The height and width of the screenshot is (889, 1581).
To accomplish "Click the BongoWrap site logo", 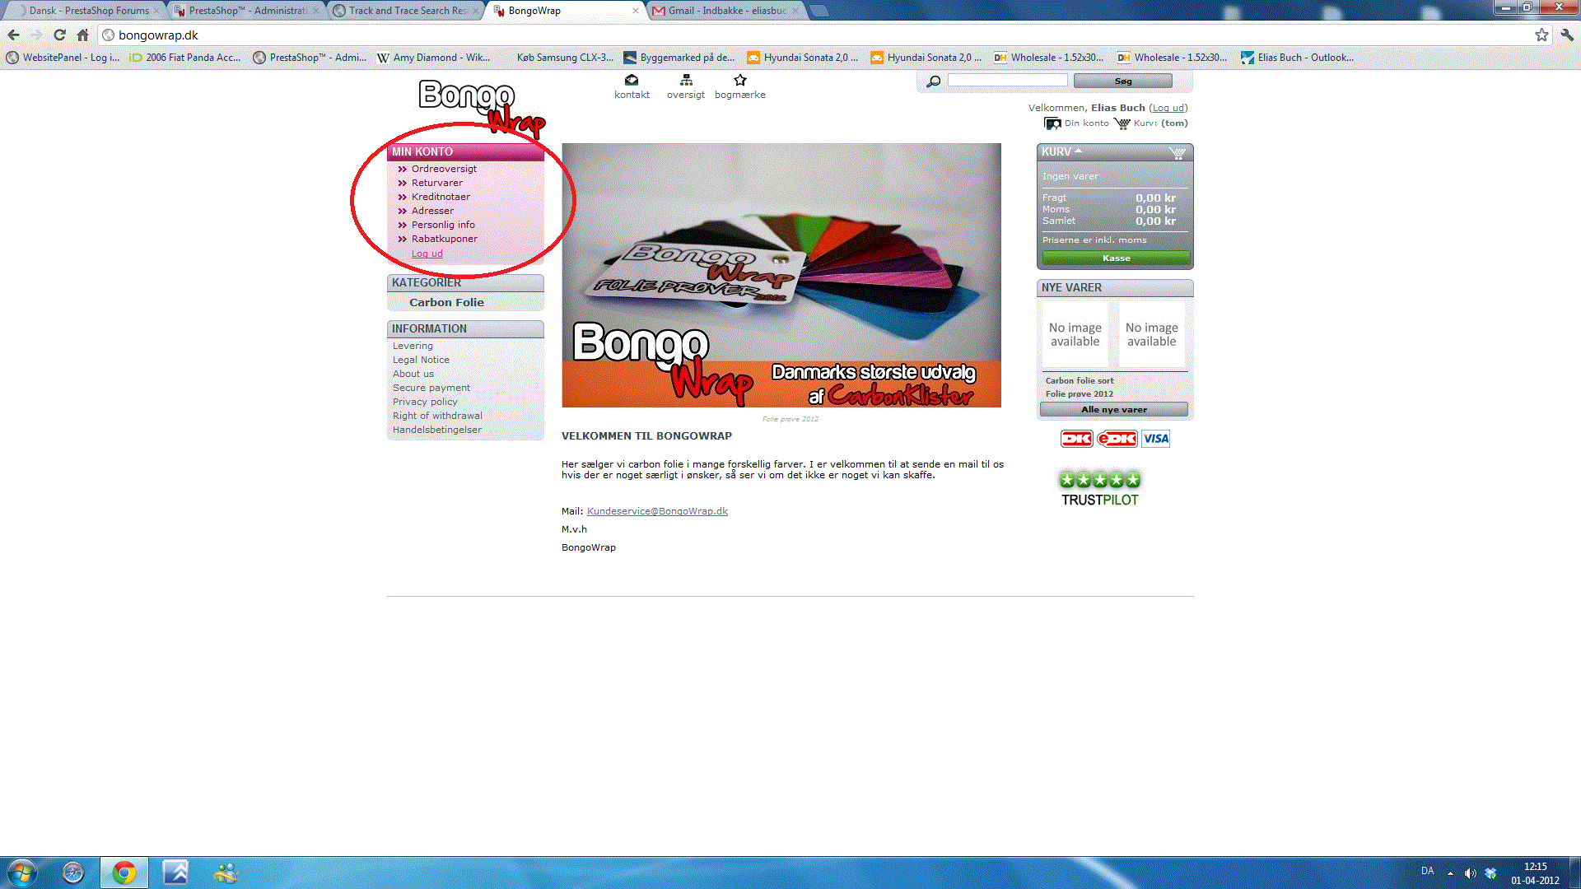I will [x=482, y=107].
